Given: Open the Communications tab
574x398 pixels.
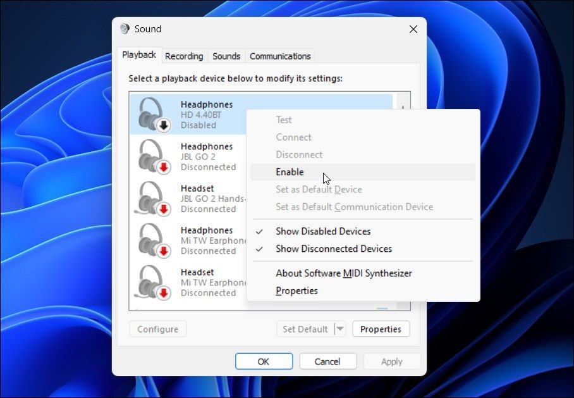Looking at the screenshot, I should click(280, 56).
